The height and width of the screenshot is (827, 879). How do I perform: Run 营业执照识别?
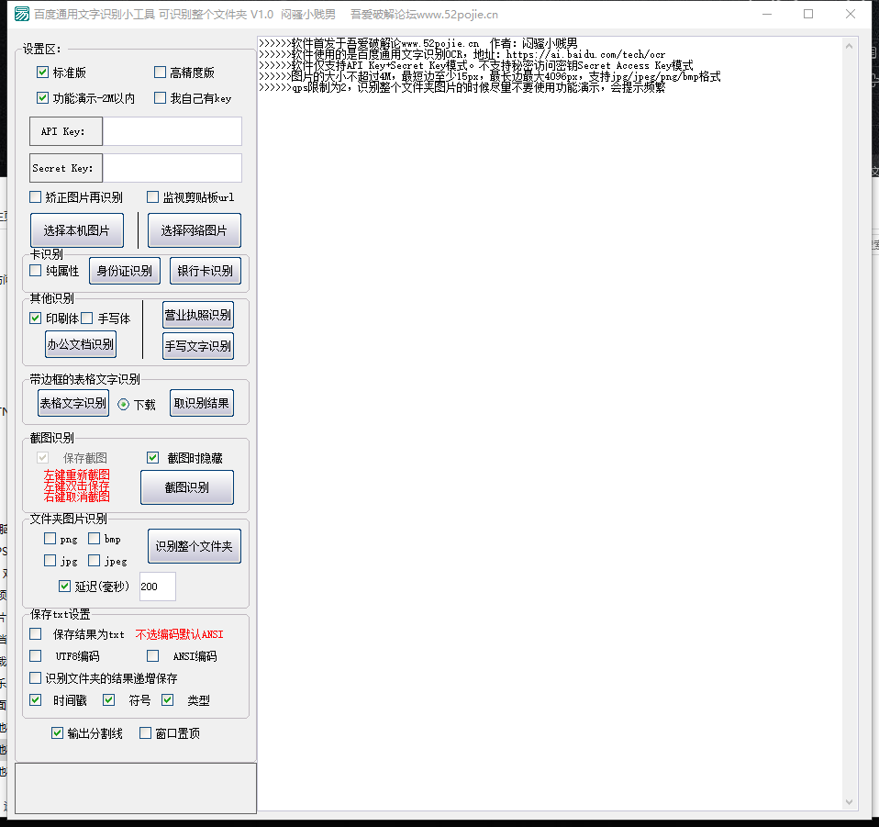pyautogui.click(x=197, y=316)
